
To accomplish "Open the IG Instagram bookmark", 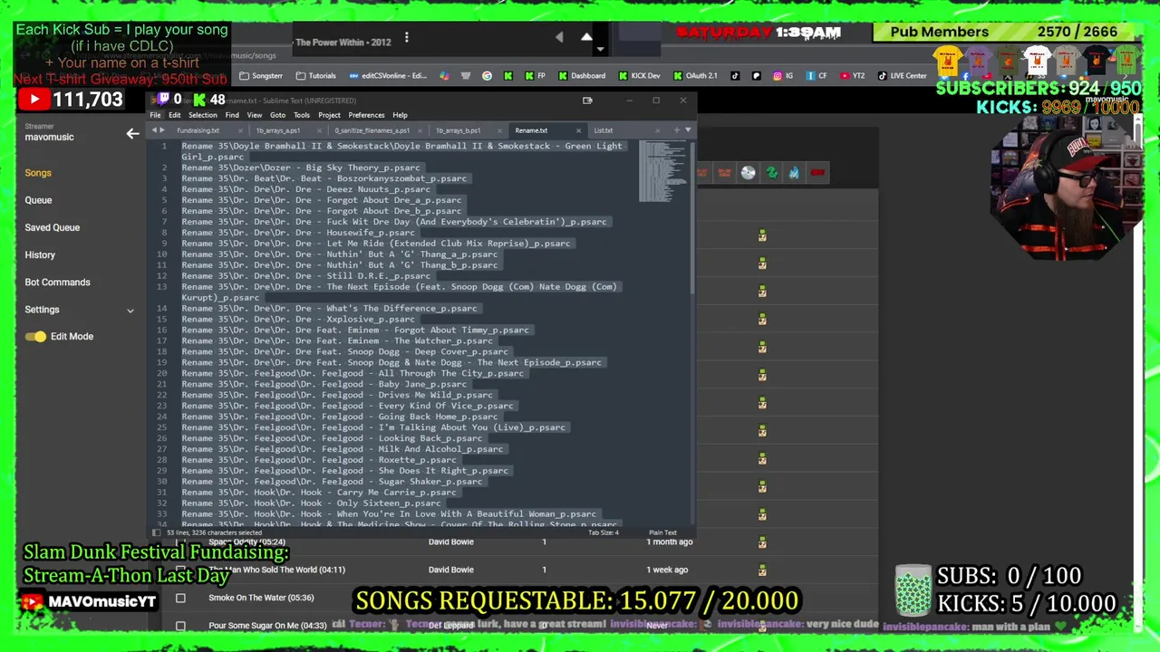I will 783,76.
